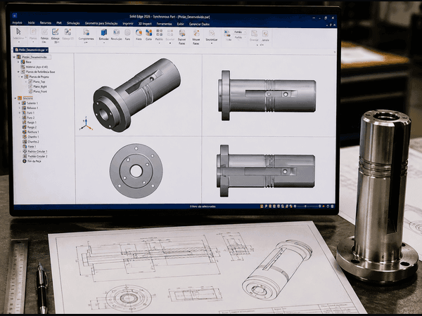The width and height of the screenshot is (422, 316).
Task: Click the lower-right section view of piston
Action: pyautogui.click(x=266, y=171)
